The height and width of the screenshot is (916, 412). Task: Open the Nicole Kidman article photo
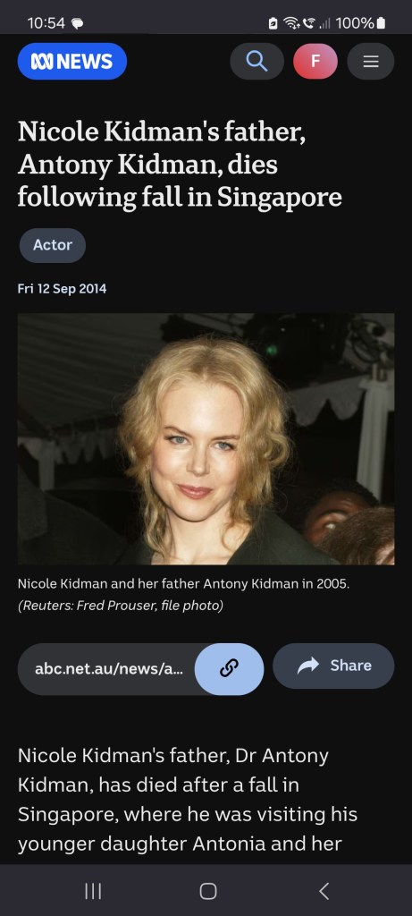pos(206,438)
